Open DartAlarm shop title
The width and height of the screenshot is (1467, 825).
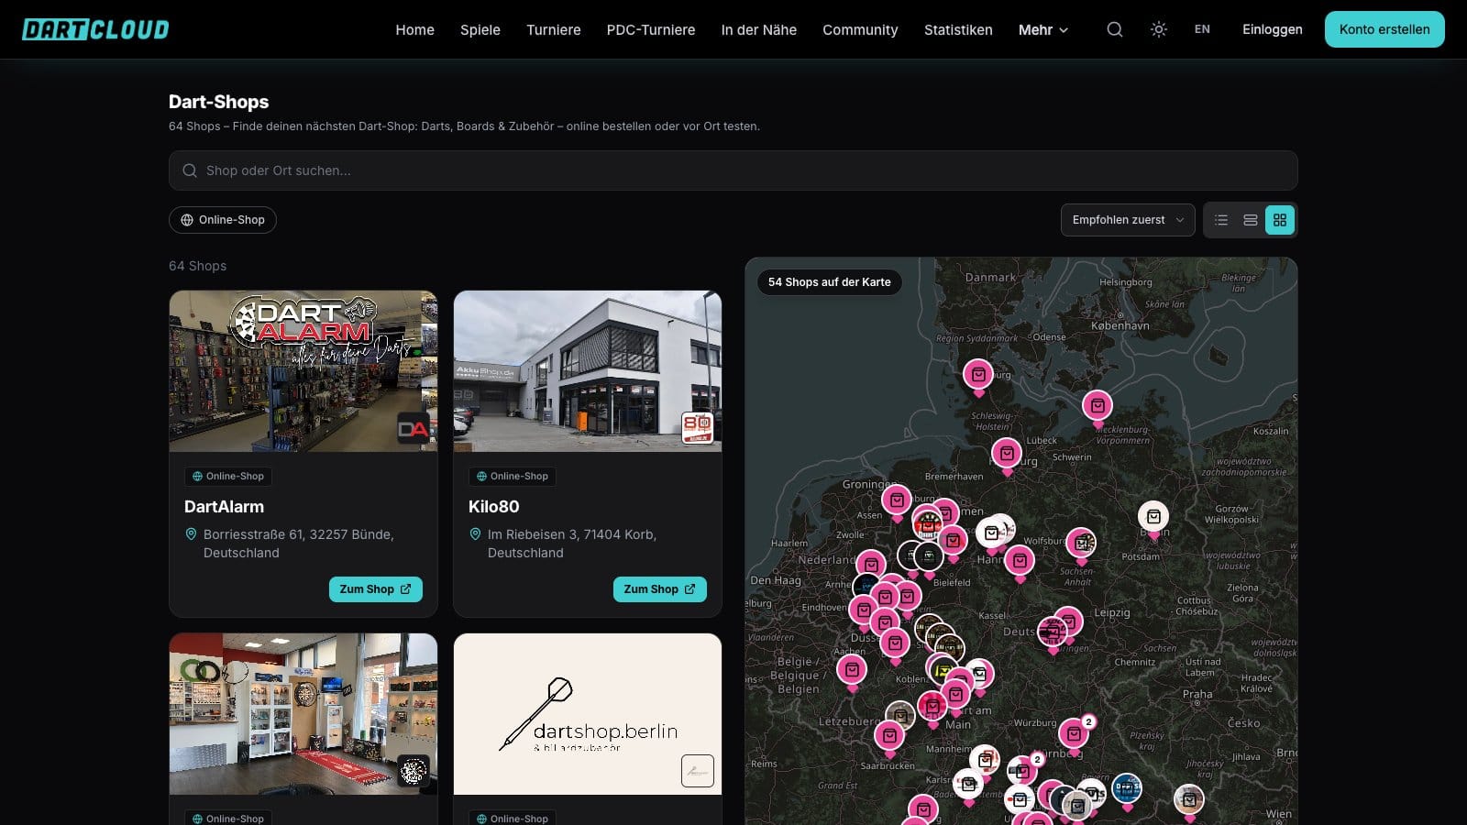pyautogui.click(x=224, y=507)
